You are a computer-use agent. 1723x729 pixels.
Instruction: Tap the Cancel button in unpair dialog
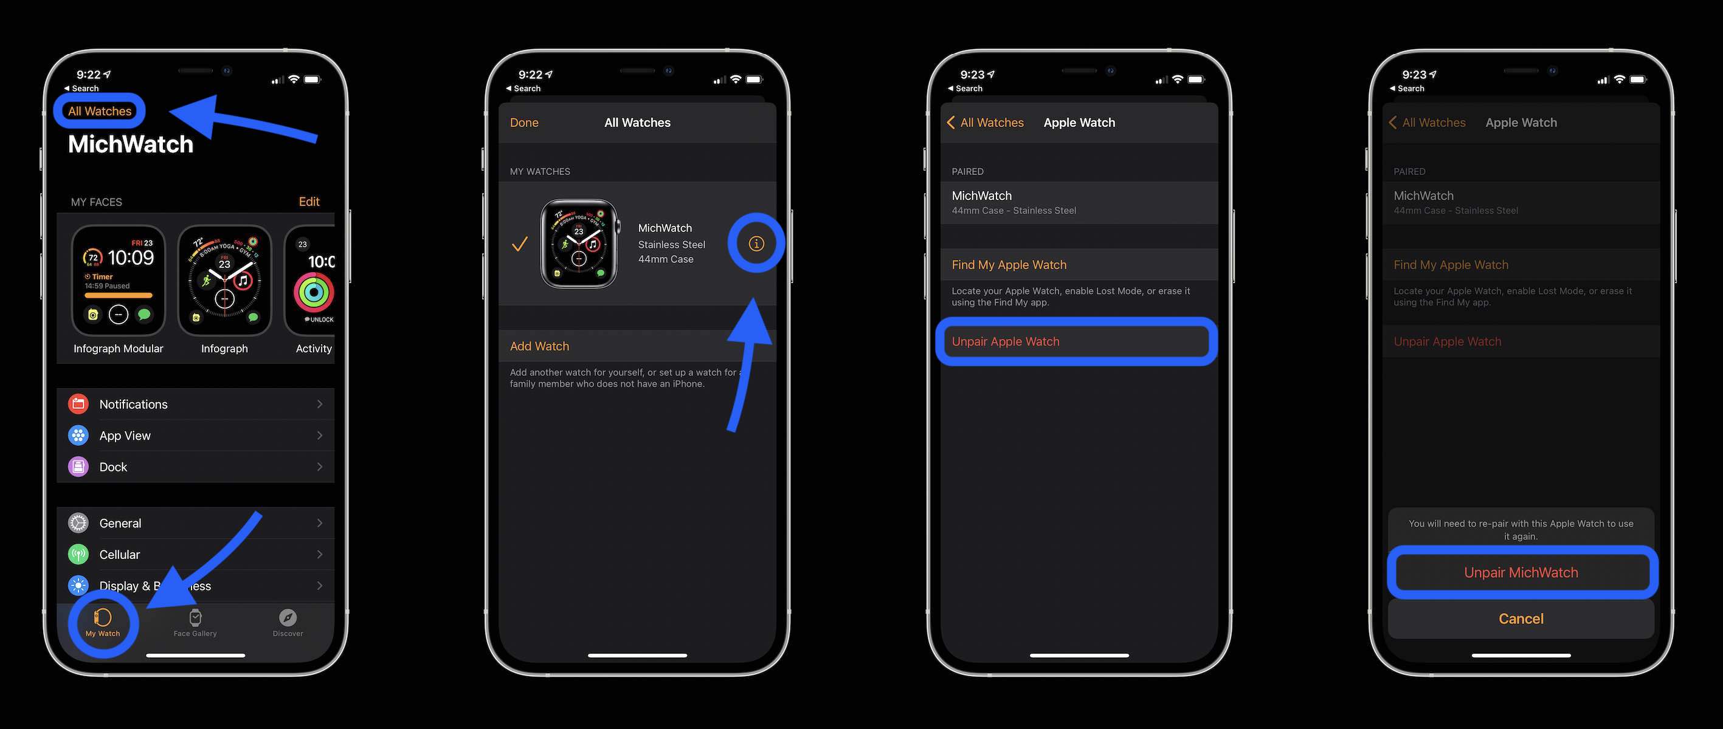pos(1521,618)
